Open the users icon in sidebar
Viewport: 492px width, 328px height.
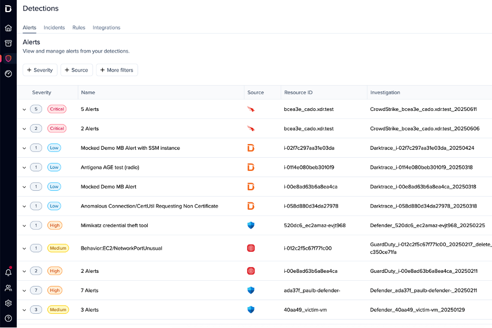click(8, 288)
